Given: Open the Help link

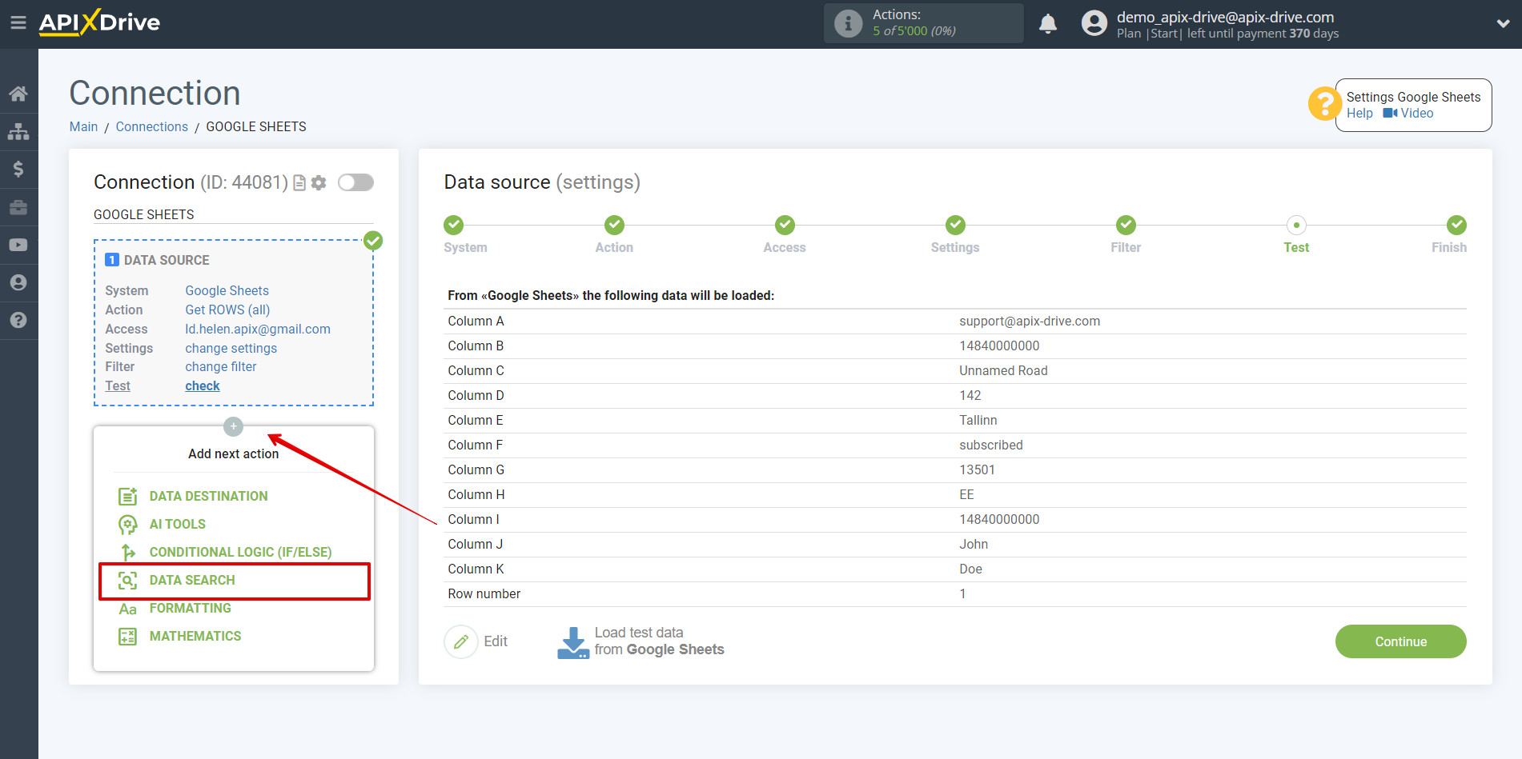Looking at the screenshot, I should 1359,113.
